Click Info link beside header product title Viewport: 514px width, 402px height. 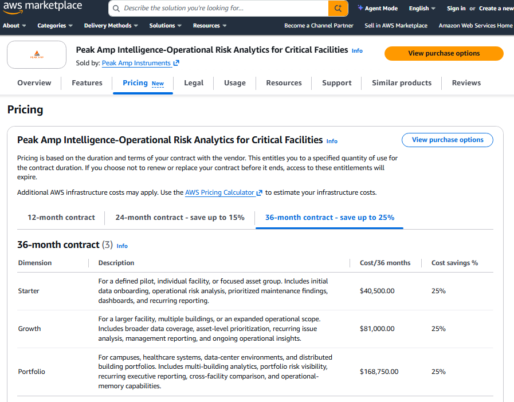tap(357, 51)
